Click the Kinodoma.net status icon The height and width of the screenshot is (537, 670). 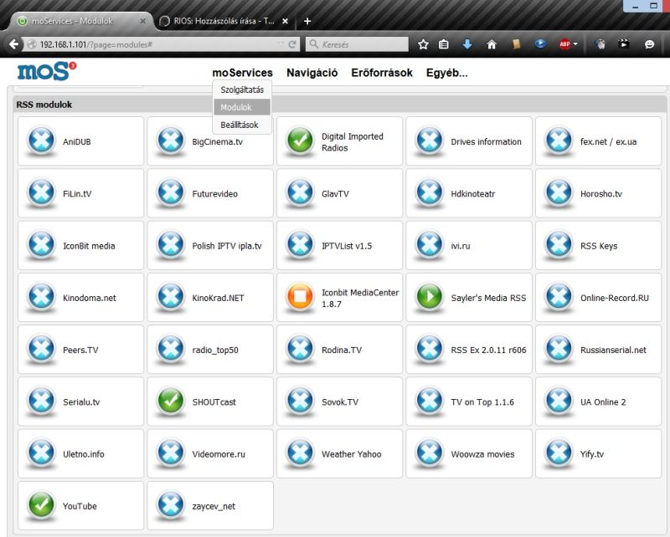point(41,296)
